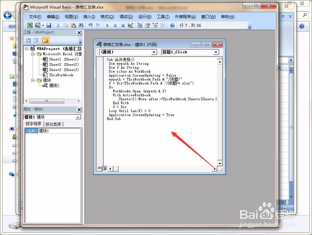Switch to the 按字母序 tab

pos(33,124)
